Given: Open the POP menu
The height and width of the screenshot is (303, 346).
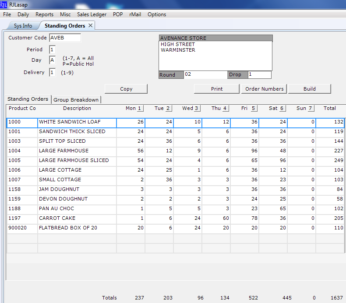Looking at the screenshot, I should point(118,14).
